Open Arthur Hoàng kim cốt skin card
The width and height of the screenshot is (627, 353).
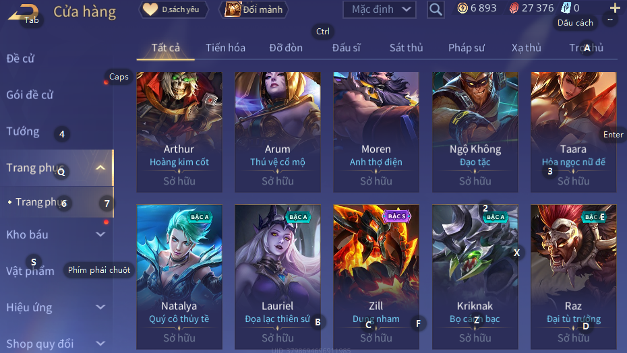pos(179,132)
